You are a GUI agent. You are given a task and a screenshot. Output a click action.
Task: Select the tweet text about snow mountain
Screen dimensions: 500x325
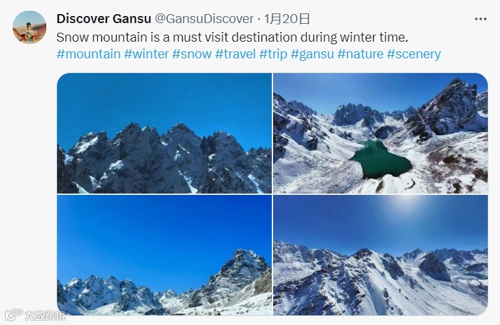point(232,37)
